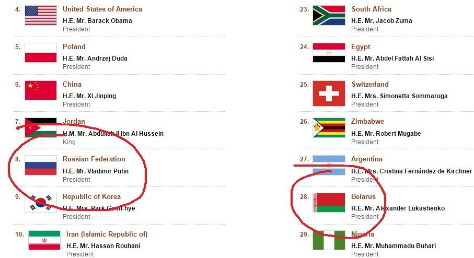This screenshot has width=474, height=258.
Task: Click the South Africa flag
Action: [x=329, y=15]
